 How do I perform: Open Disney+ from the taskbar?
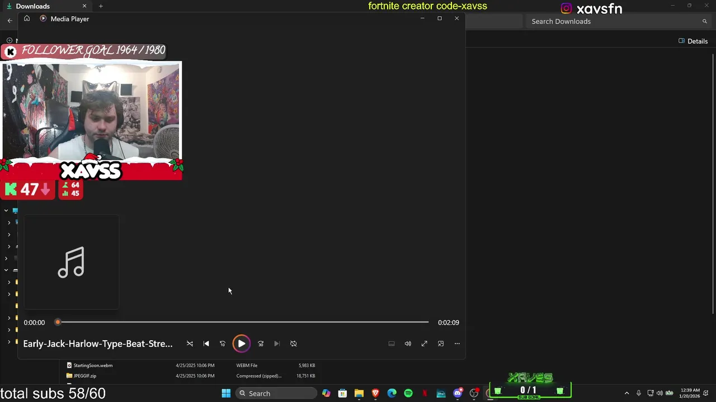(x=441, y=394)
